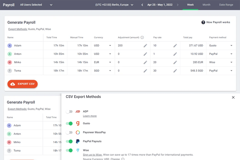
Task: Enable the ADP export toggle
Action: (x=69, y=111)
